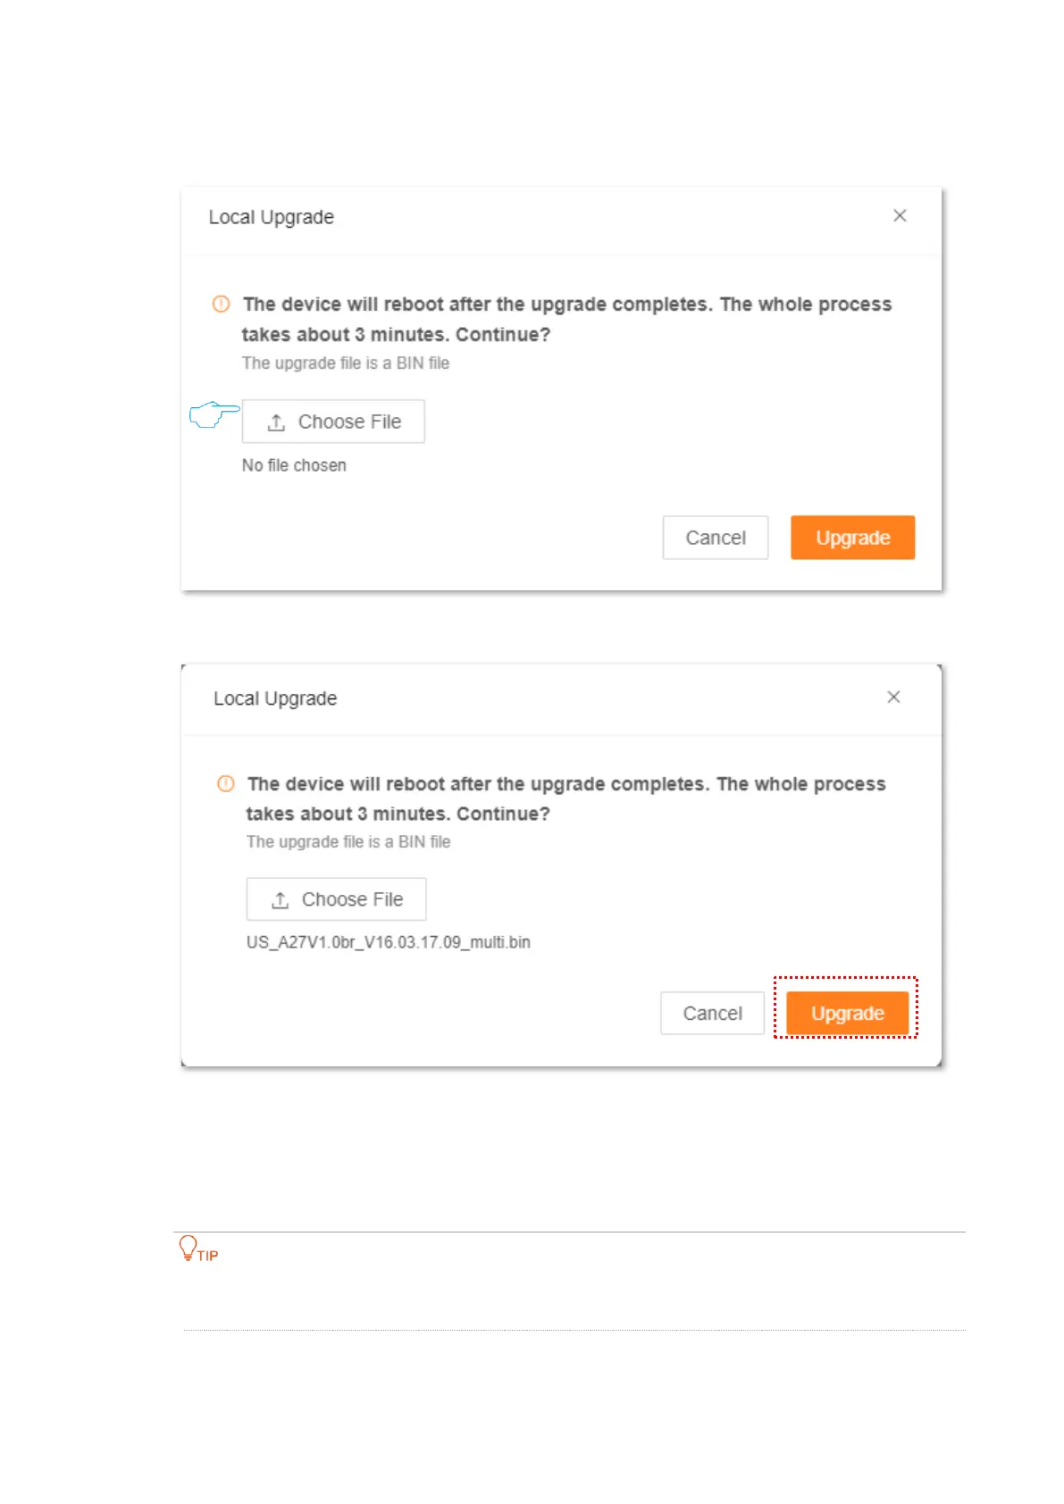Click the reboot warning message near the pointing hand
The height and width of the screenshot is (1504, 1064).
[x=567, y=319]
